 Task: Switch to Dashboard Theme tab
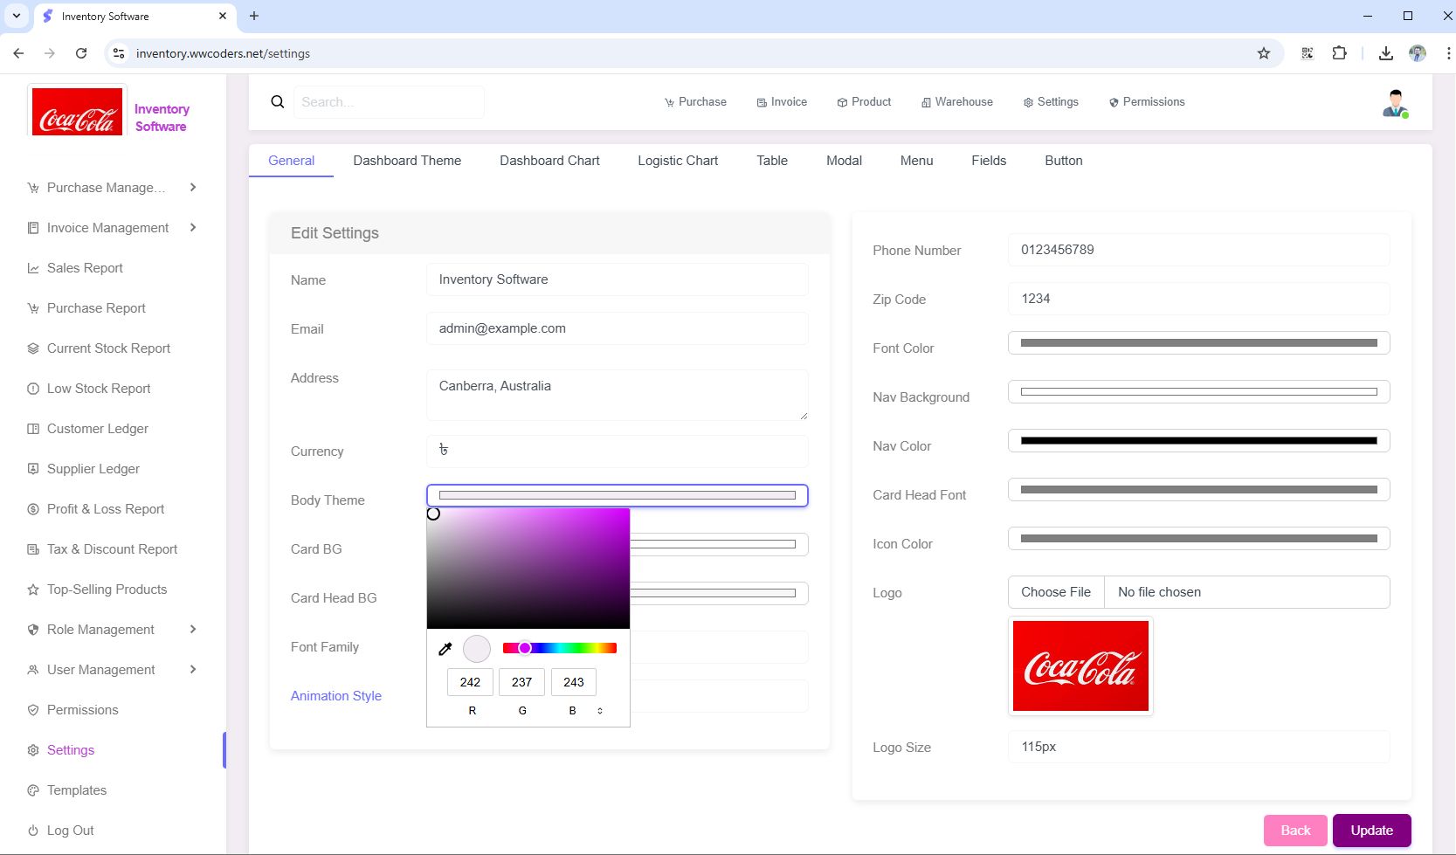pyautogui.click(x=407, y=161)
